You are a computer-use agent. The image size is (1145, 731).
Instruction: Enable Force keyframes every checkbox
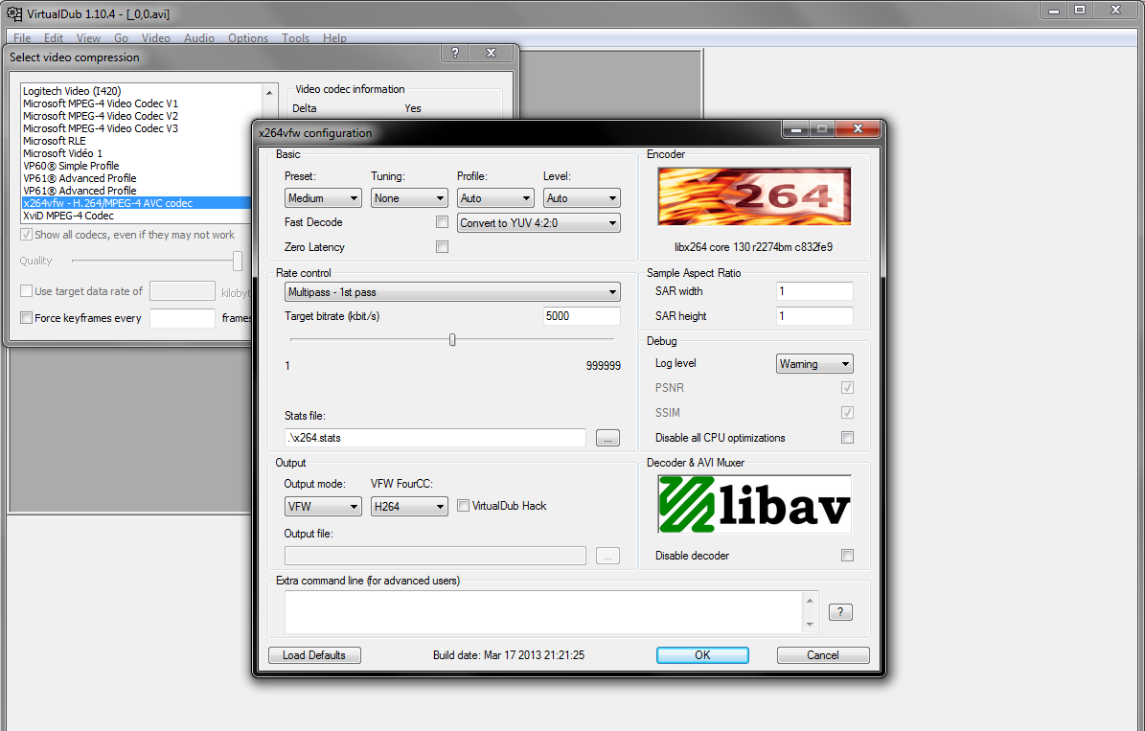coord(26,318)
